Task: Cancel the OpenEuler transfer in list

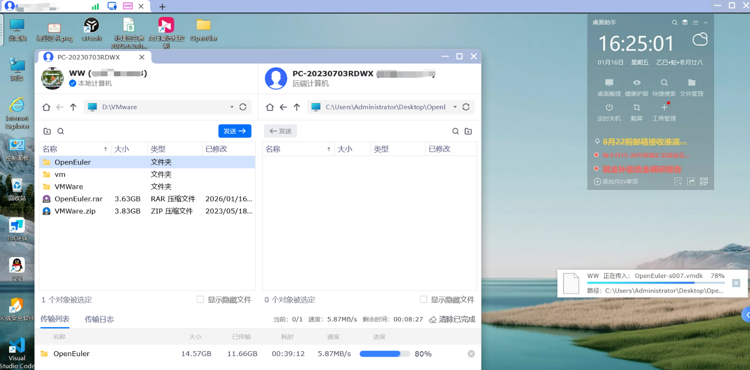Action: coord(471,354)
